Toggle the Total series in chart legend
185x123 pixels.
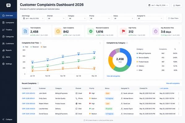[25, 47]
